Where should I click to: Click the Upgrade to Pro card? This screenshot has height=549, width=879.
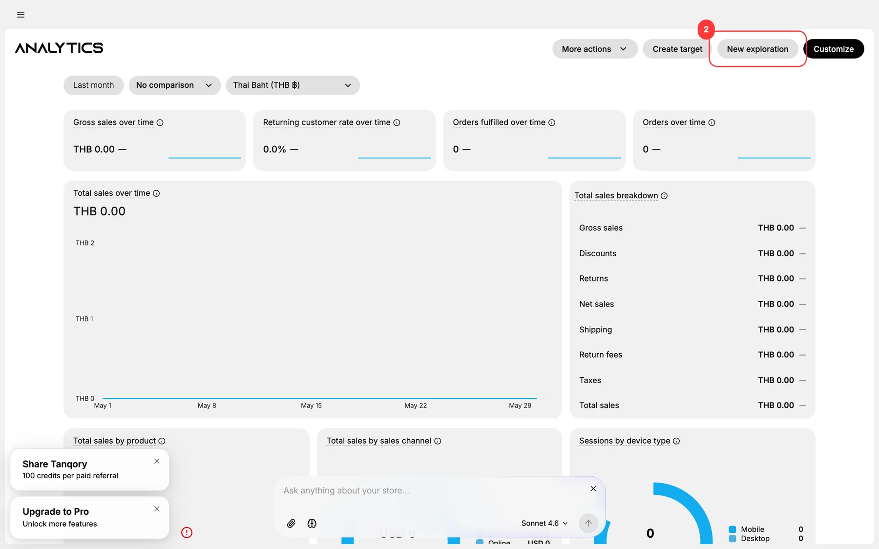pyautogui.click(x=90, y=517)
